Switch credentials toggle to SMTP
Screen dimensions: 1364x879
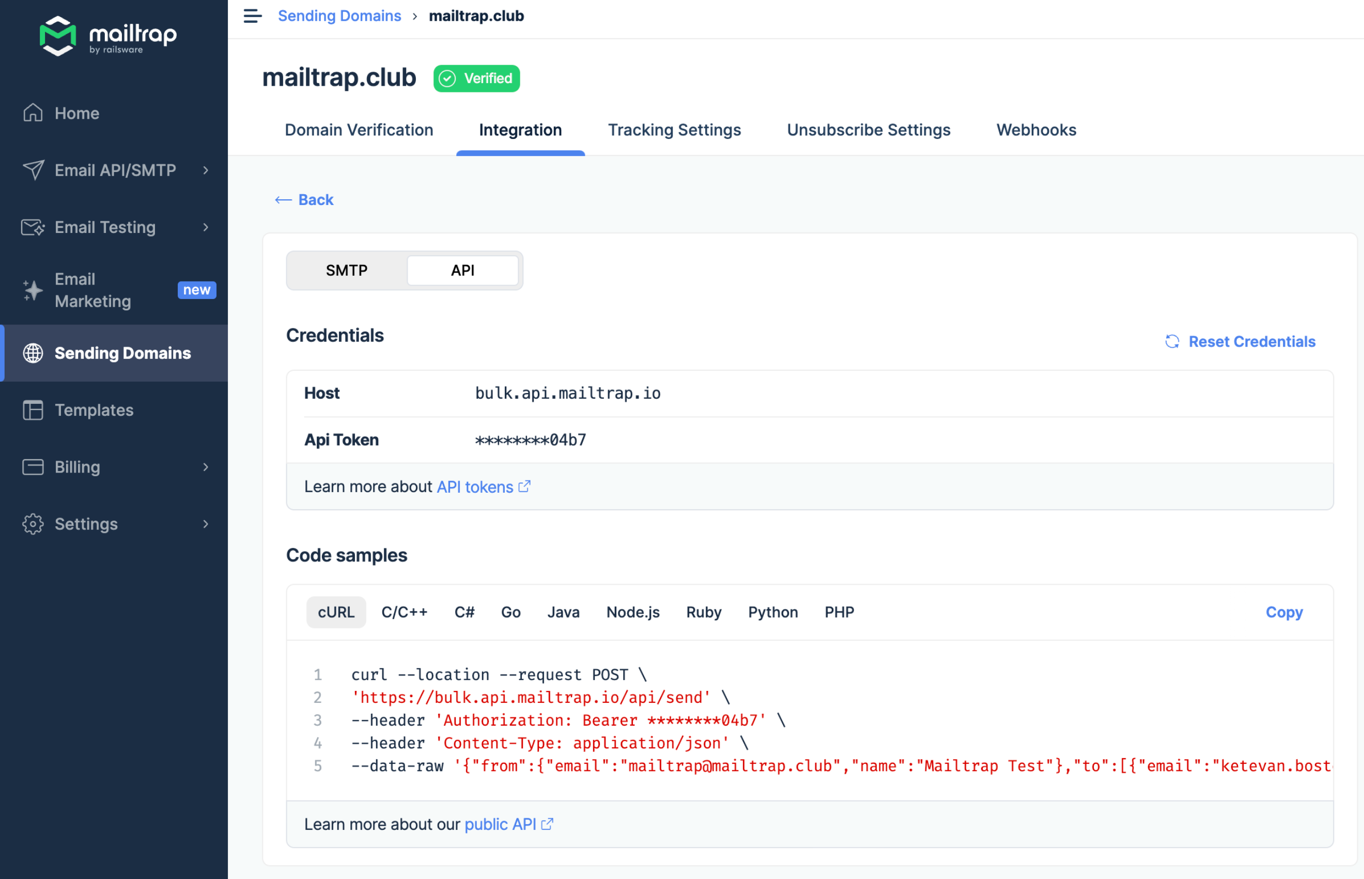tap(347, 271)
